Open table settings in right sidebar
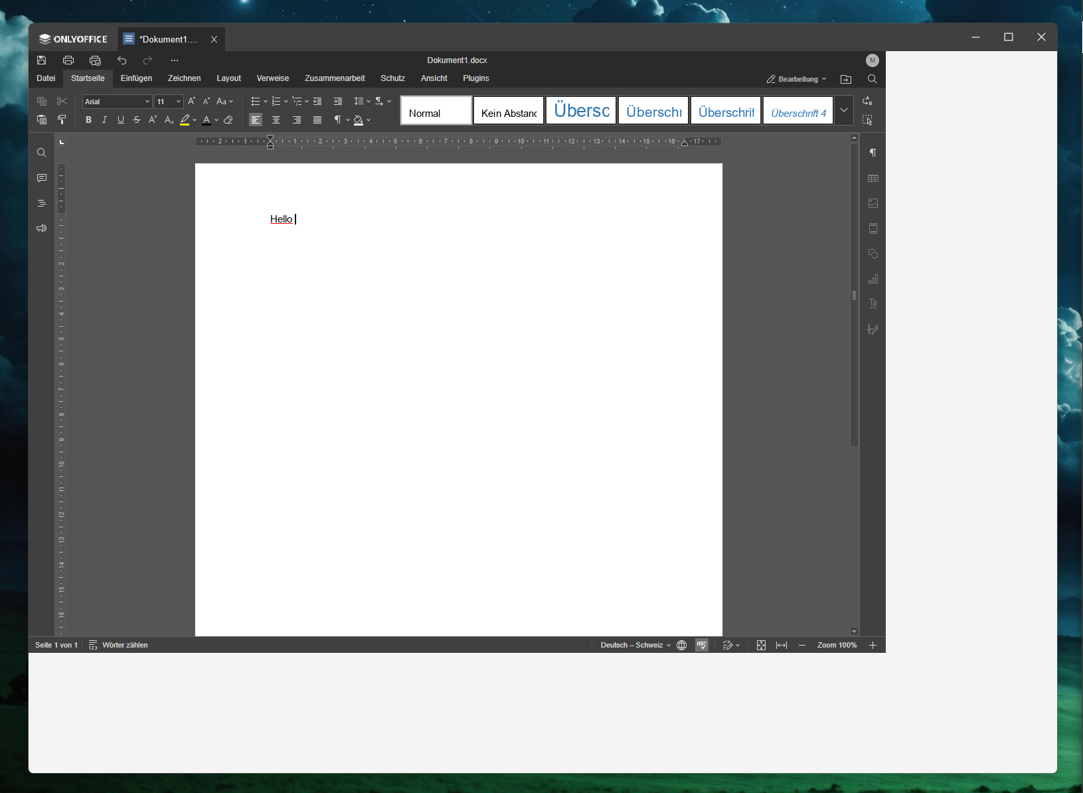Screen dimensions: 1083x793 [x=873, y=178]
